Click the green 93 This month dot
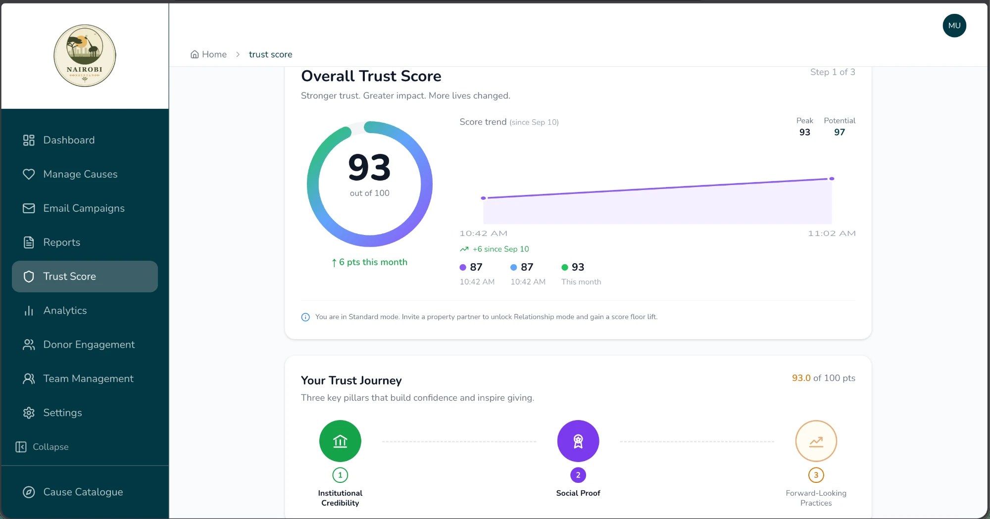Viewport: 990px width, 519px height. point(565,267)
